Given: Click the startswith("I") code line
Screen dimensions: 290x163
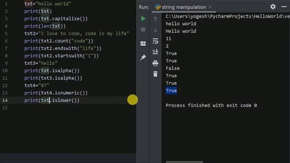Looking at the screenshot, I should tap(62, 56).
